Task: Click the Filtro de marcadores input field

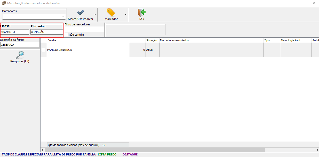Action: tap(84, 30)
